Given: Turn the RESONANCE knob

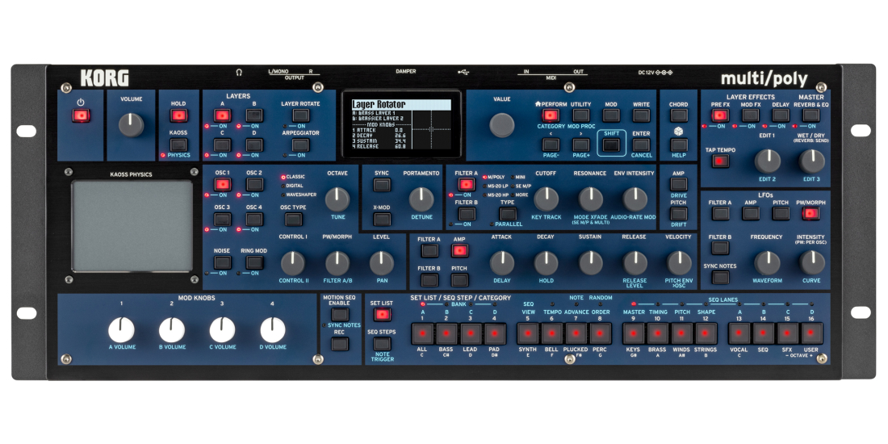Looking at the screenshot, I should click(x=590, y=199).
